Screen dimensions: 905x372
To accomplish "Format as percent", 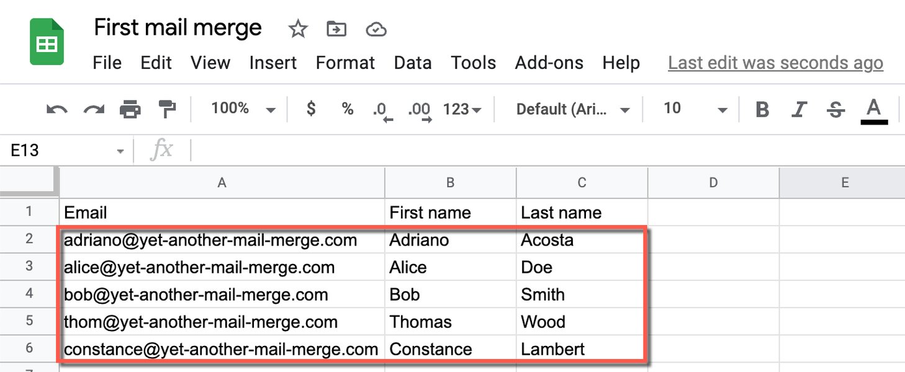I will tap(347, 109).
